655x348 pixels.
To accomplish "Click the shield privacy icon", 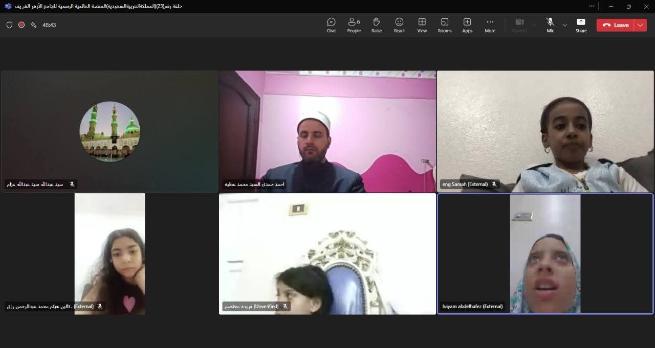I will coord(9,25).
